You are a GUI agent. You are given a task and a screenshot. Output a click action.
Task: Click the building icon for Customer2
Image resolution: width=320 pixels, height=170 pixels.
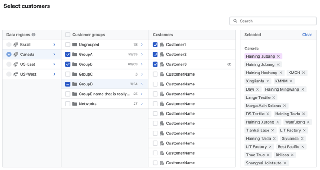coord(162,55)
